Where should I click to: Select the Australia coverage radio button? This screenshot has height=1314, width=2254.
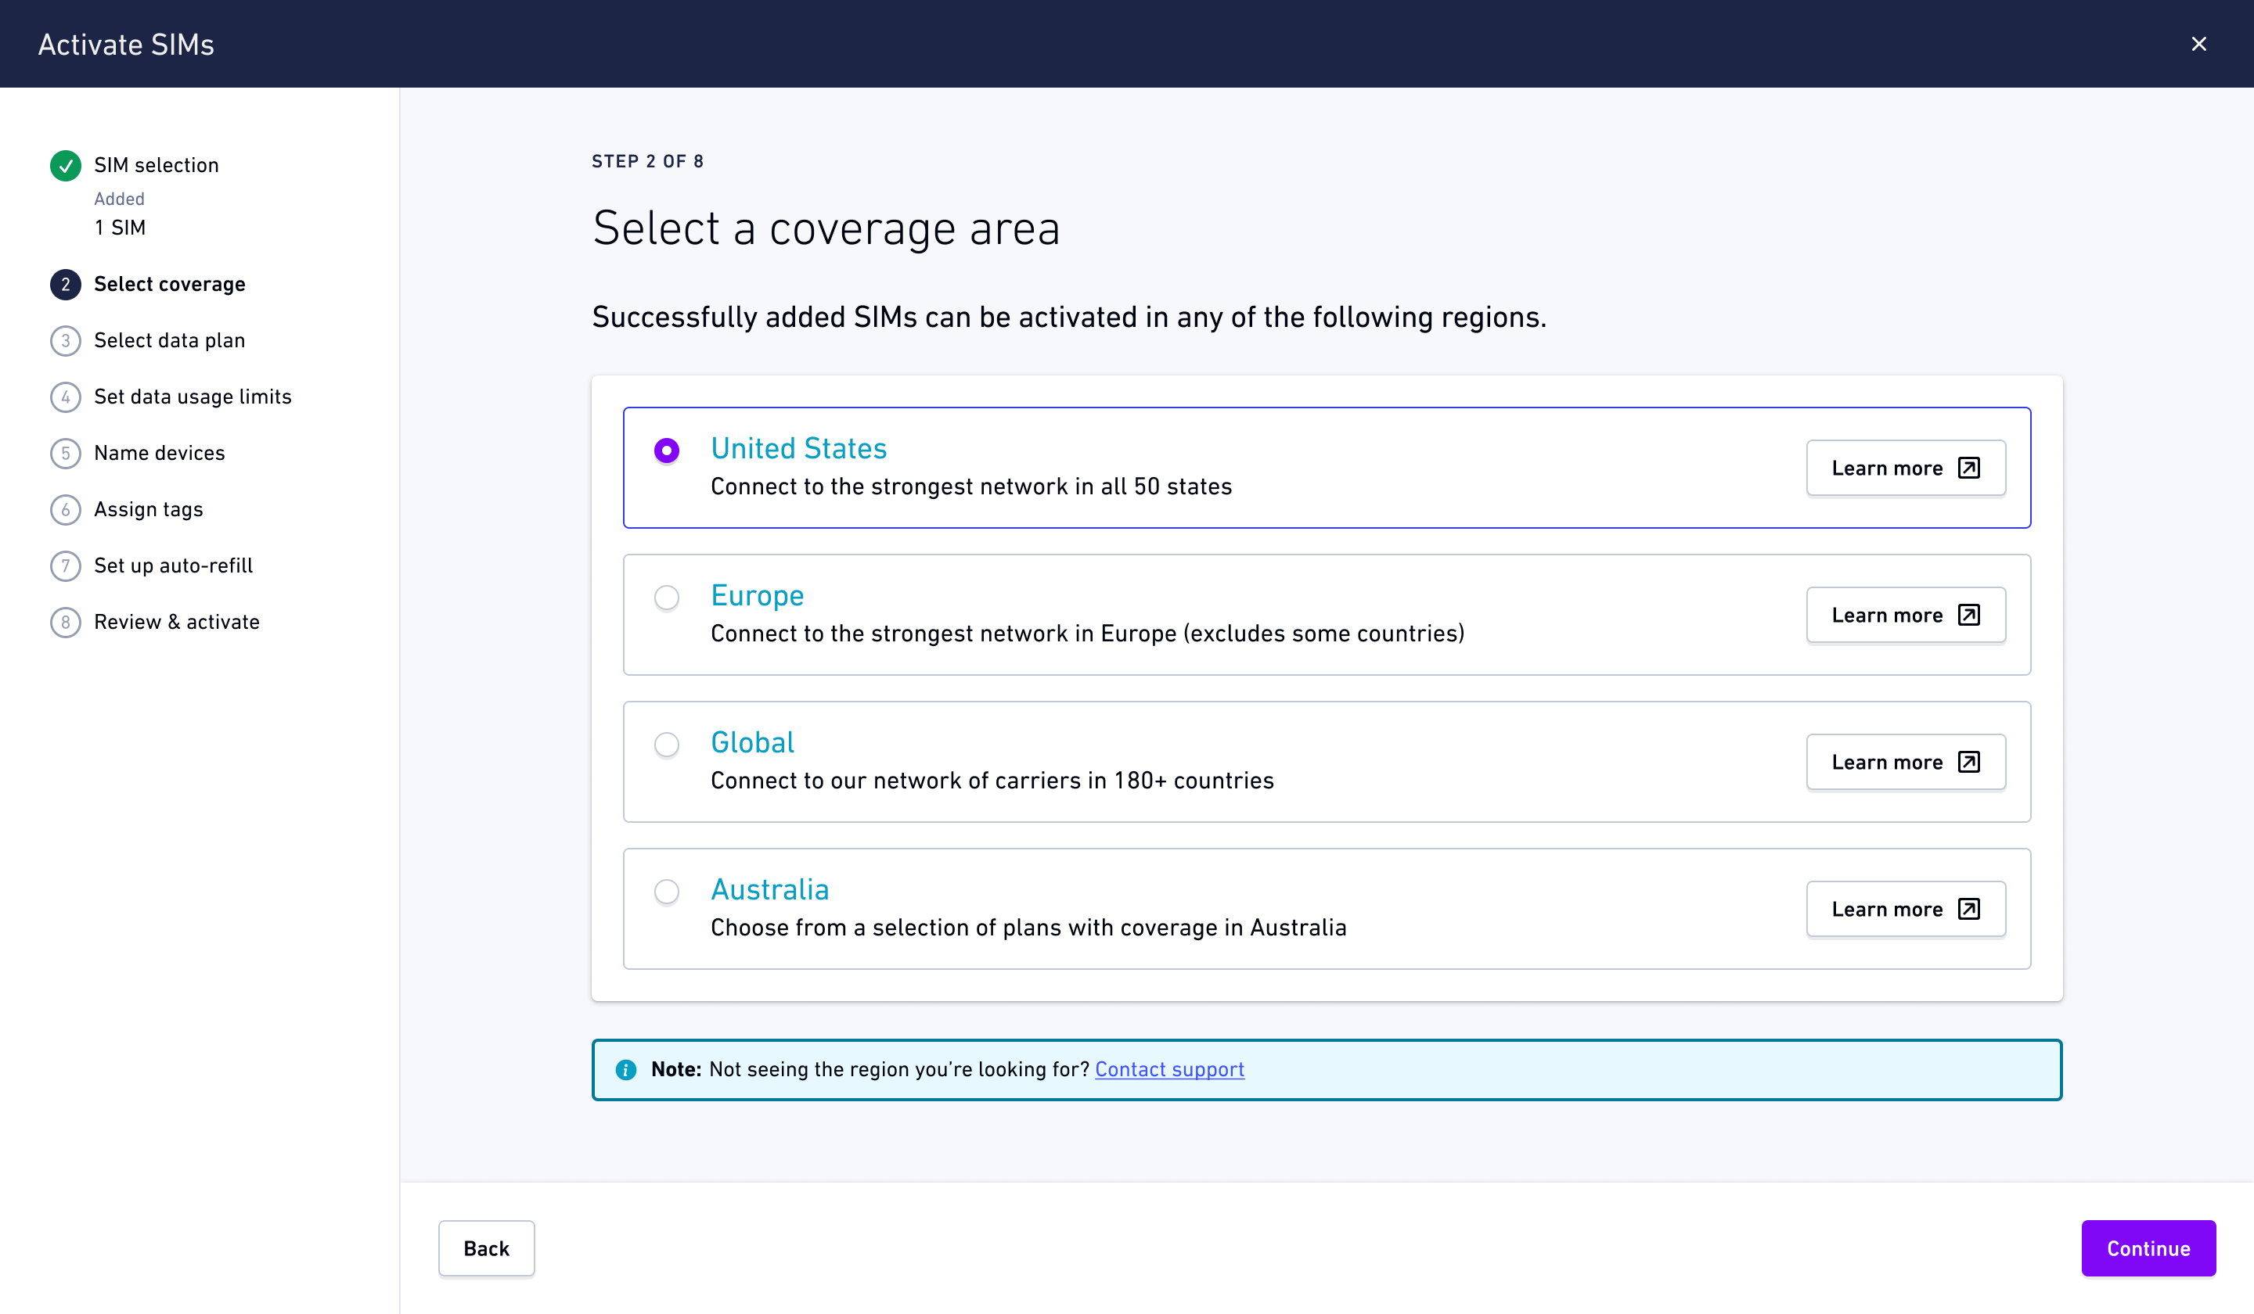point(666,891)
